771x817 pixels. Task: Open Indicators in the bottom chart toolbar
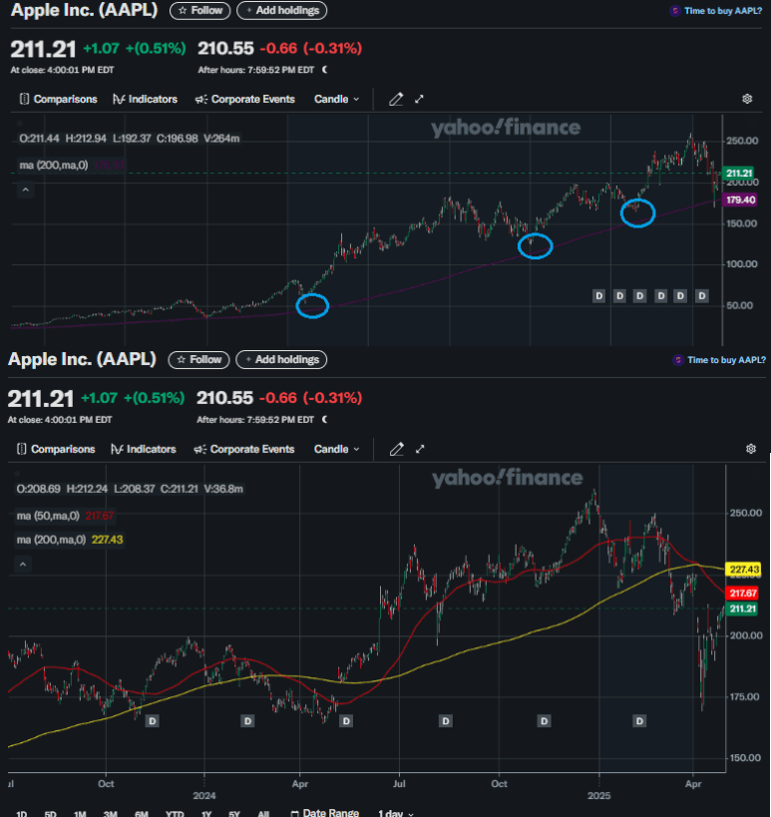144,449
